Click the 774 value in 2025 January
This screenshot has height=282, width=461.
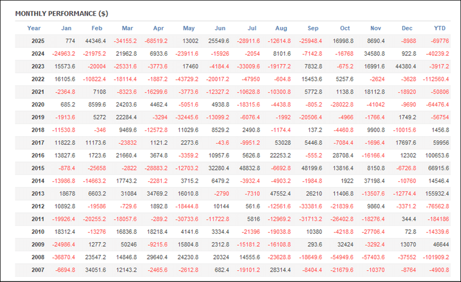(x=70, y=41)
